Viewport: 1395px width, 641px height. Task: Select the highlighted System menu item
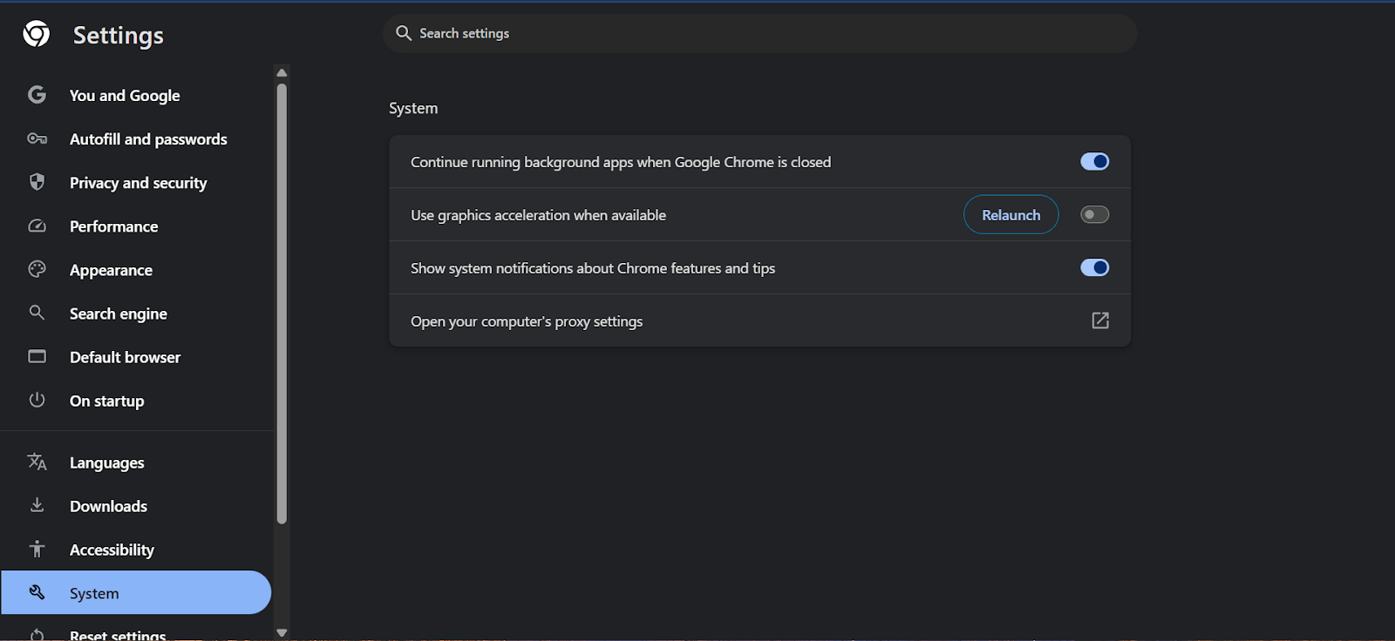click(136, 592)
